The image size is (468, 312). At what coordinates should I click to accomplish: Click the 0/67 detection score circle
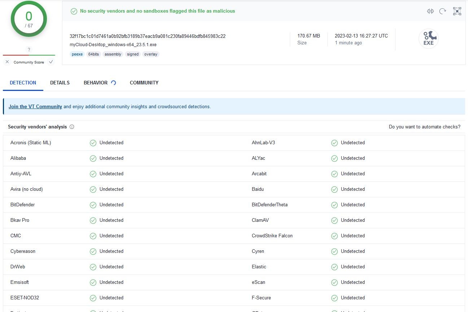tap(29, 19)
